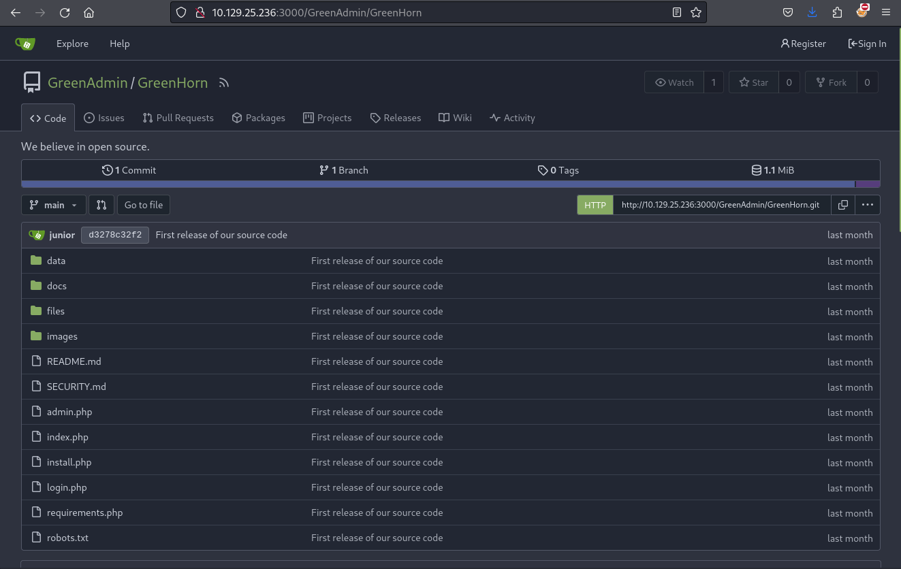
Task: Click the Gitea cup logo
Action: pyautogui.click(x=25, y=44)
